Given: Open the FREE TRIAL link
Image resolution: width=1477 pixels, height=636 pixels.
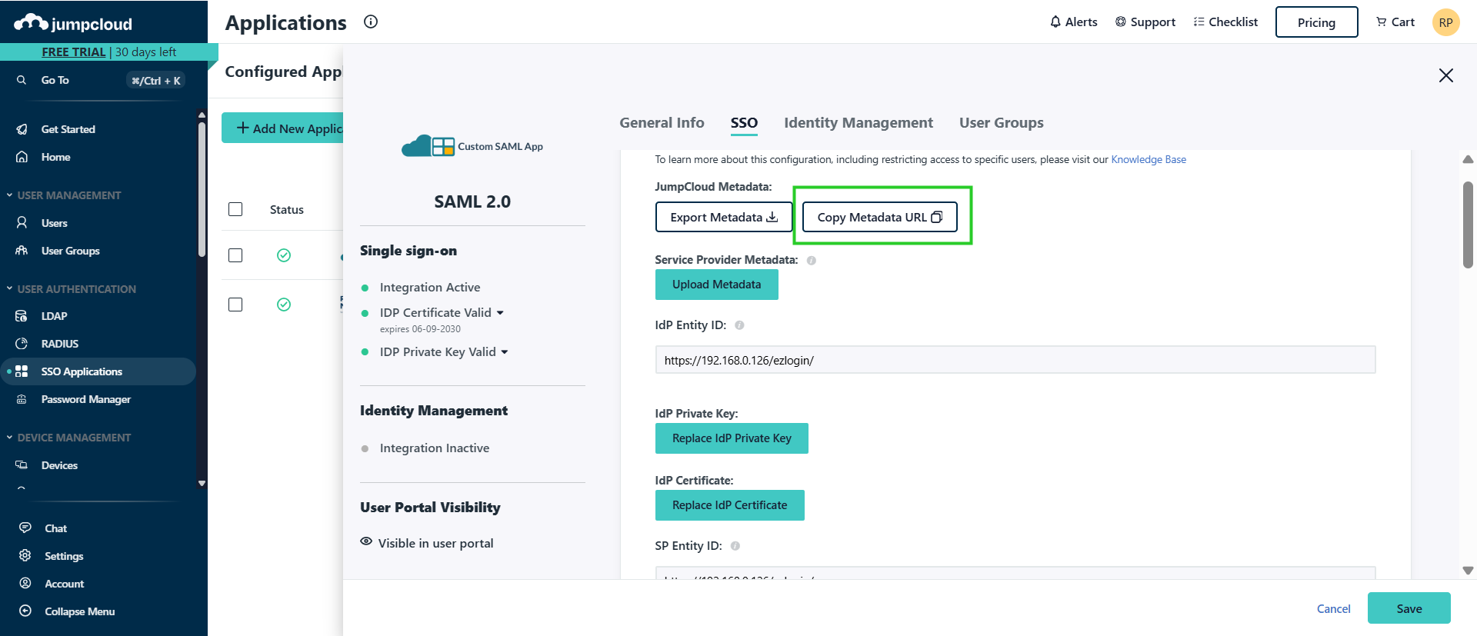Looking at the screenshot, I should (74, 52).
